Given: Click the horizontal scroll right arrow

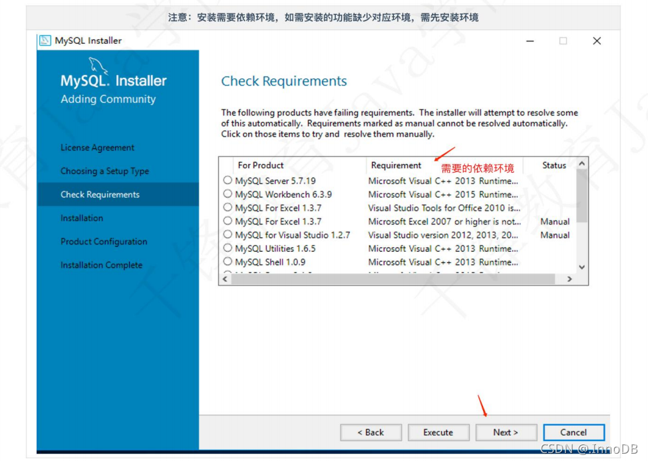Looking at the screenshot, I should pos(570,279).
